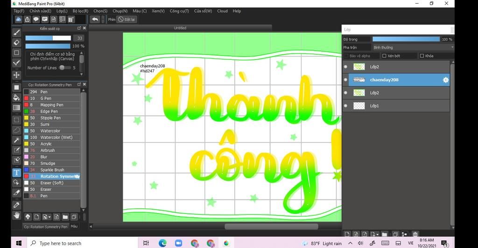Toggle the Bảo vệ alpha checkbox

[x=346, y=56]
